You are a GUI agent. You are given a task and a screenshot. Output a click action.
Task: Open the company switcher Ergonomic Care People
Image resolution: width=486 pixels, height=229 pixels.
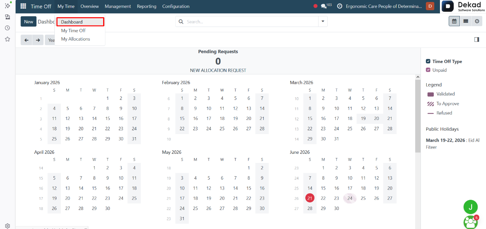click(384, 6)
